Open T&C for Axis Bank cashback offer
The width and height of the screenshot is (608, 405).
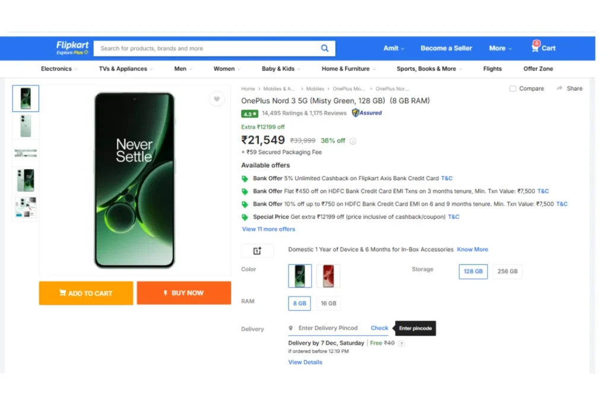click(x=446, y=178)
